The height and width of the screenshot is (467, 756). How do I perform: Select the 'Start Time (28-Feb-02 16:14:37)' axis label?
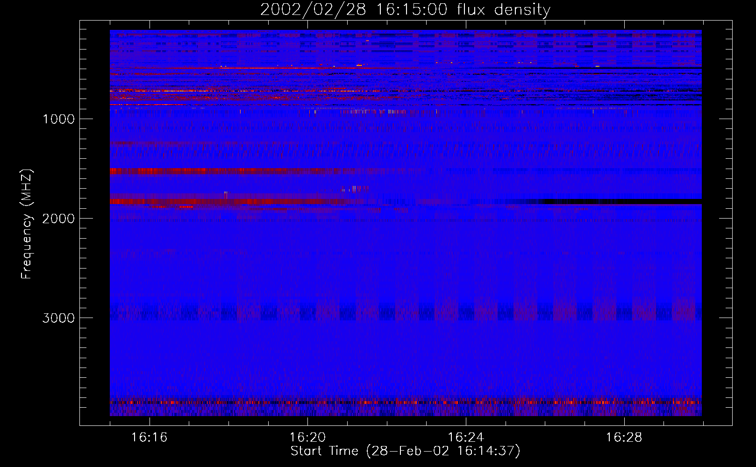(x=405, y=451)
